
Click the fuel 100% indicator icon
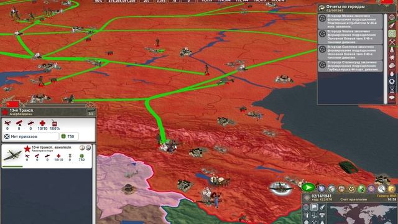tap(54, 125)
